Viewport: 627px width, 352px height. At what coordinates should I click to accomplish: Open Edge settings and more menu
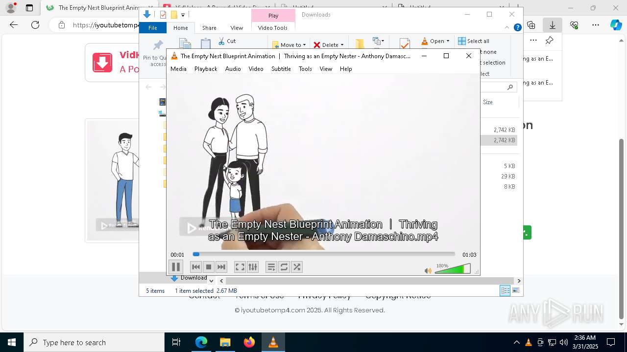(x=596, y=25)
